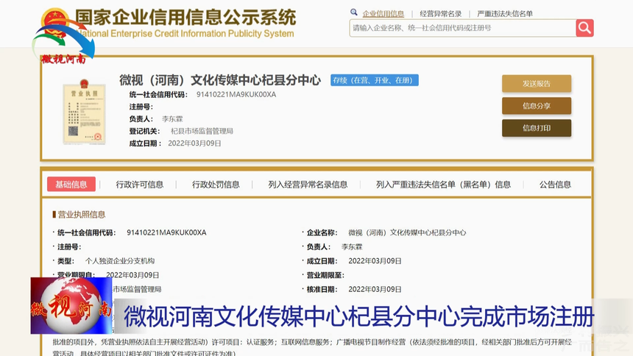This screenshot has width=633, height=356.
Task: Open the 列入严重违法失信名单（黑名单）信息 tab
Action: (443, 185)
